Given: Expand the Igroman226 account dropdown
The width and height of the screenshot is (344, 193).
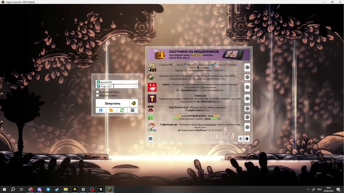Looking at the screenshot, I should tap(136, 82).
